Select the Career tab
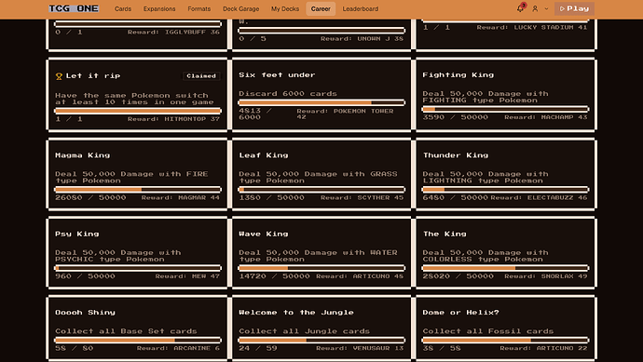This screenshot has height=362, width=643. click(x=321, y=8)
